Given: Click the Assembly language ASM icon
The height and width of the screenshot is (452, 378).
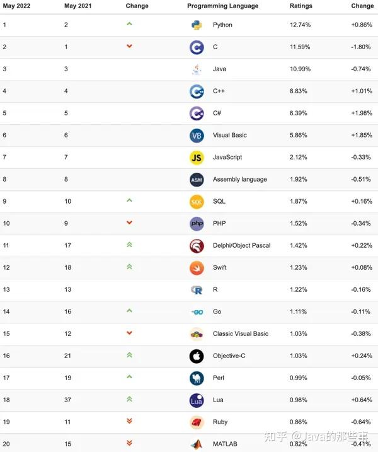Looking at the screenshot, I should (197, 180).
